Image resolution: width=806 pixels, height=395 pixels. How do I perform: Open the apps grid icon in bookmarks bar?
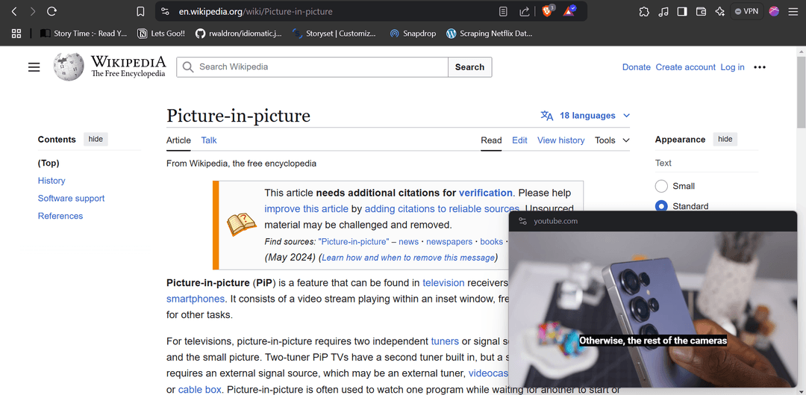(16, 34)
